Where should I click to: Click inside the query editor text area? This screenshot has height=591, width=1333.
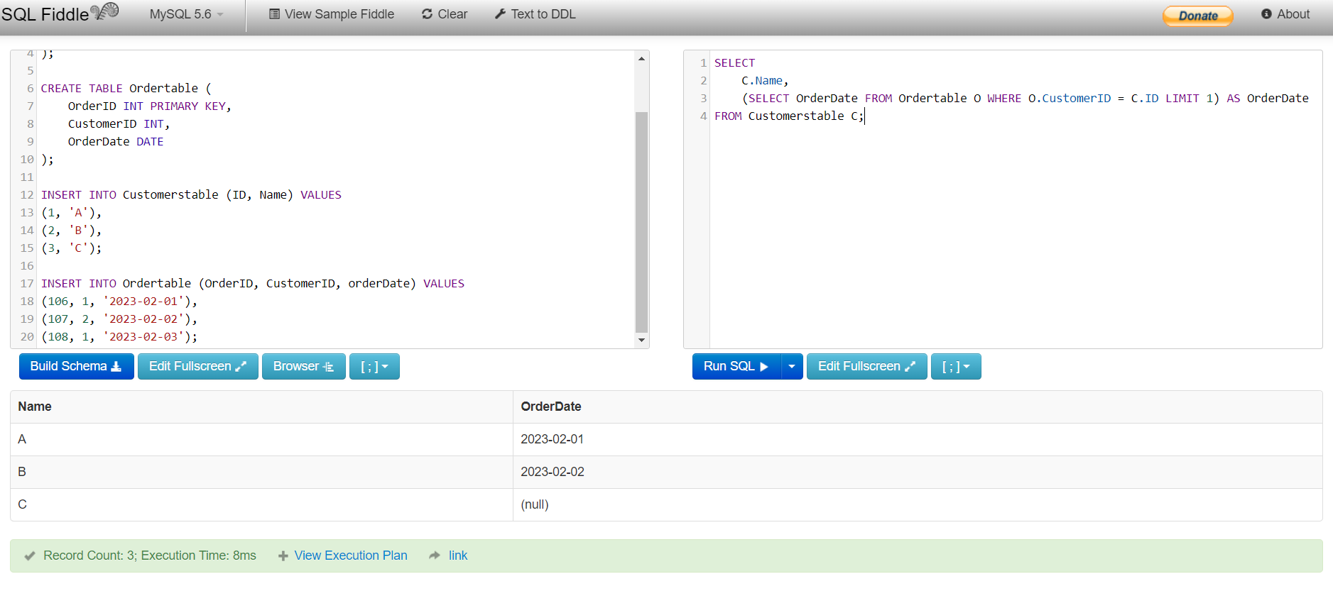(x=1016, y=234)
